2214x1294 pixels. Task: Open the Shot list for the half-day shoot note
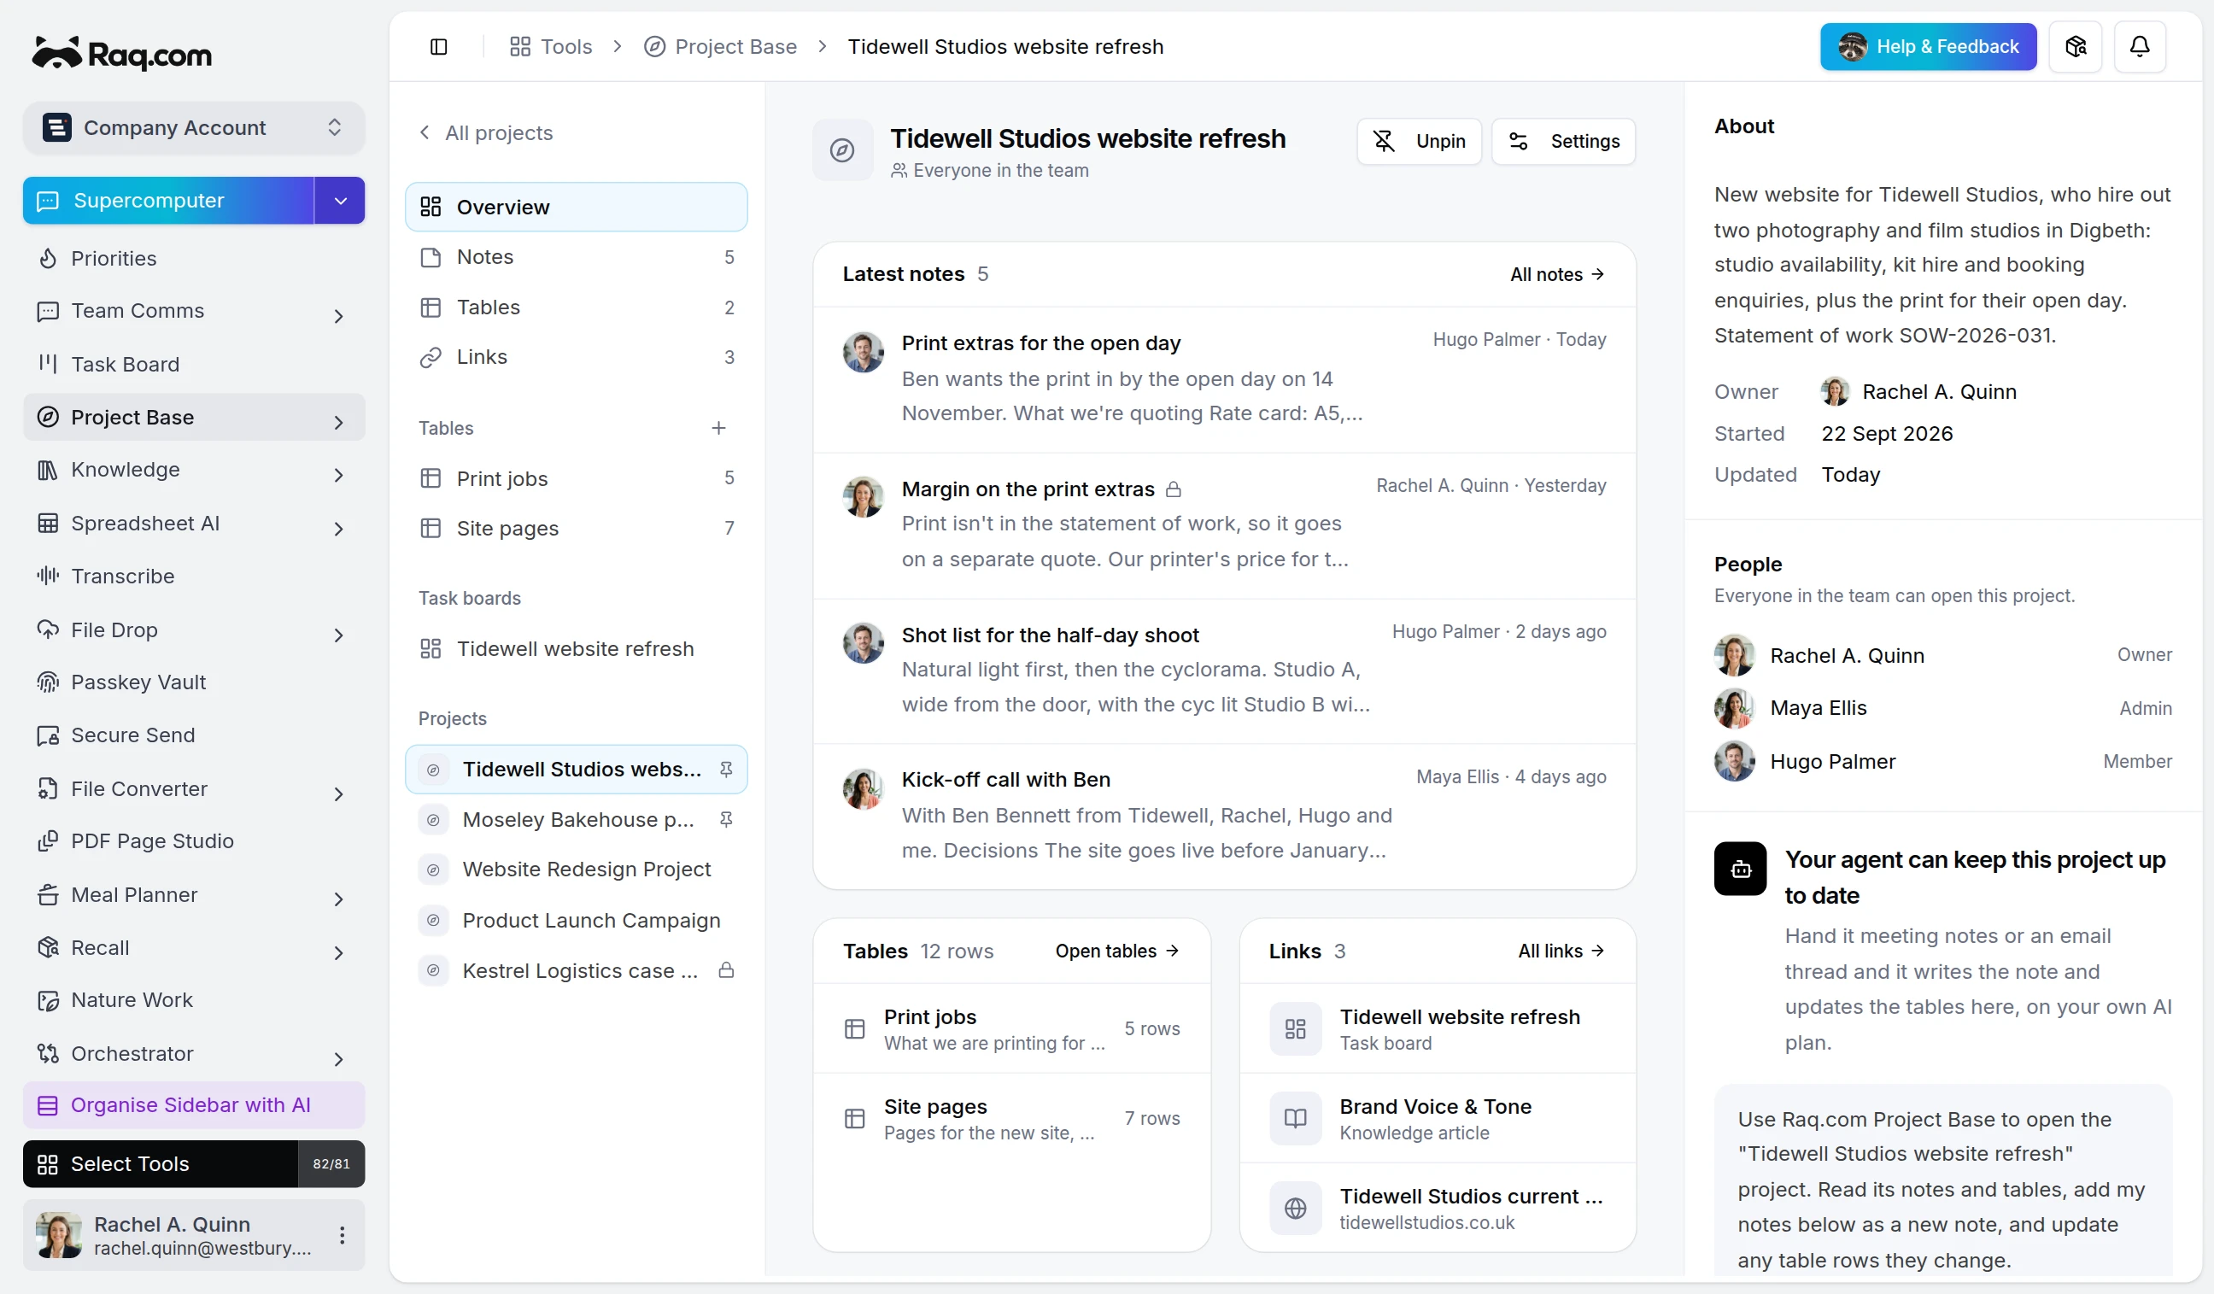(x=1224, y=671)
